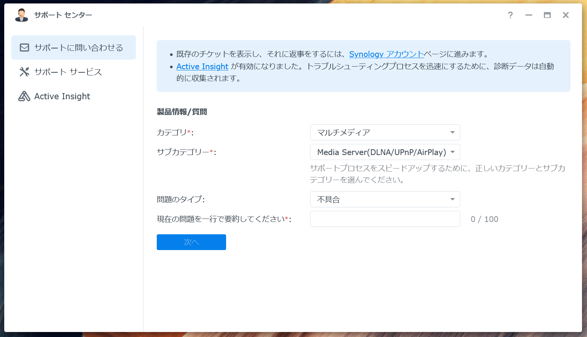Click the problem summary input field
Screen dimensions: 587x337
click(385, 219)
